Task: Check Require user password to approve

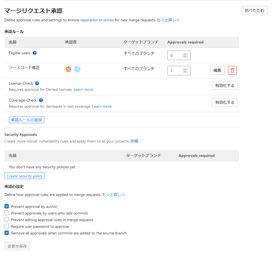Action: (7, 226)
